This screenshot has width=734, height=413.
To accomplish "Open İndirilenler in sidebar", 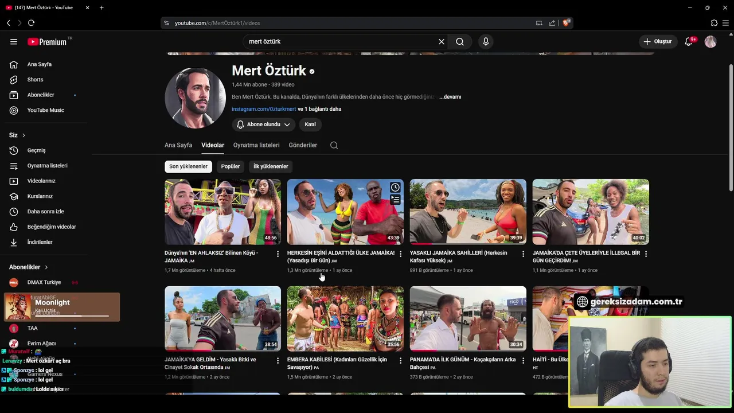I will [x=46, y=242].
